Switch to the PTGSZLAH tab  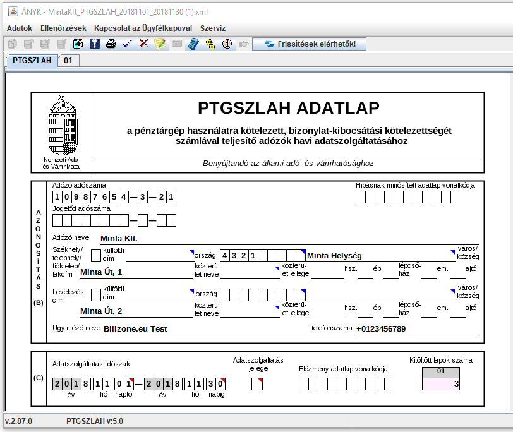click(x=32, y=61)
